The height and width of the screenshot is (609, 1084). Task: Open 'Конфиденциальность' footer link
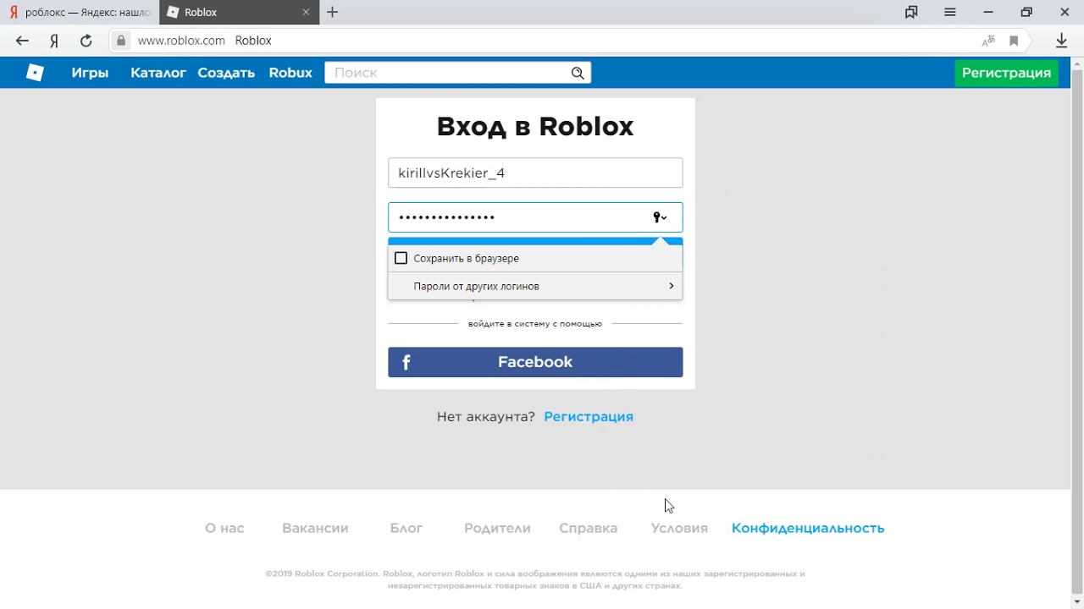click(x=808, y=528)
